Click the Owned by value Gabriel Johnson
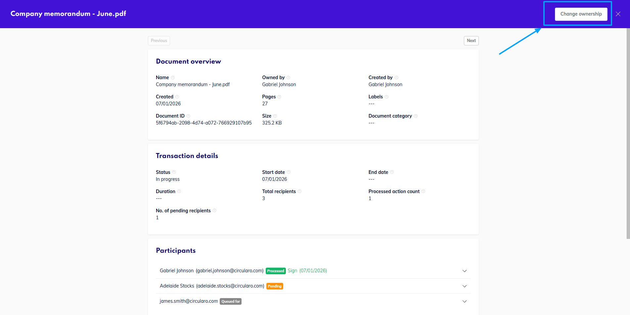This screenshot has height=315, width=630. (x=279, y=84)
